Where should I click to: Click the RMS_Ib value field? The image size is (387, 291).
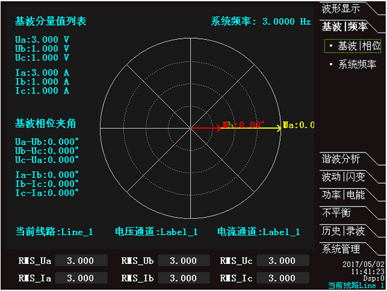pos(184,278)
